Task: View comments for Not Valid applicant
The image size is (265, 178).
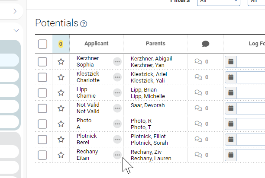Action: coord(201,108)
